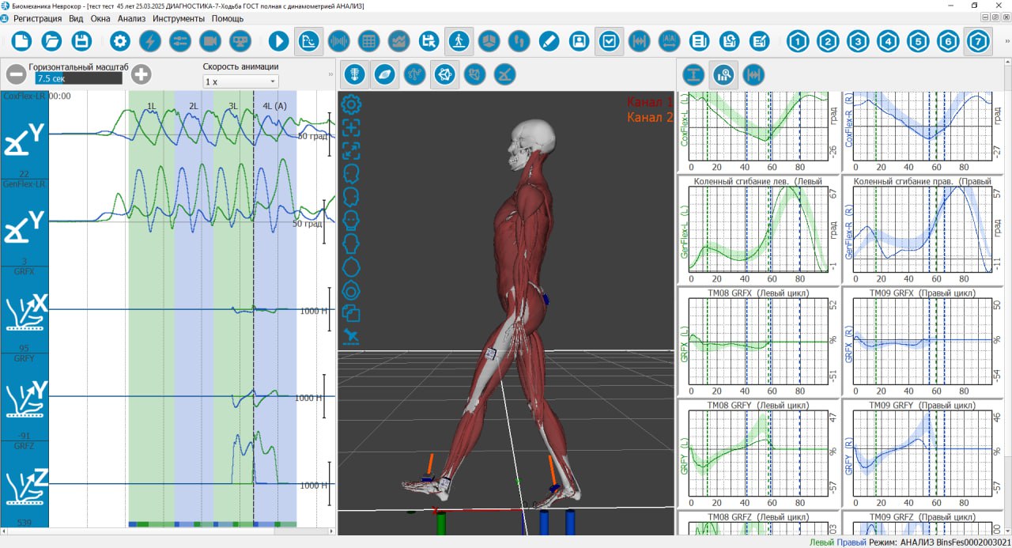The image size is (1012, 548).
Task: Click the 3D view settings gear icon
Action: click(x=351, y=104)
